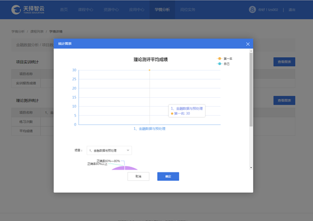
Task: Open the 首页 nav menu item
Action: click(x=64, y=10)
